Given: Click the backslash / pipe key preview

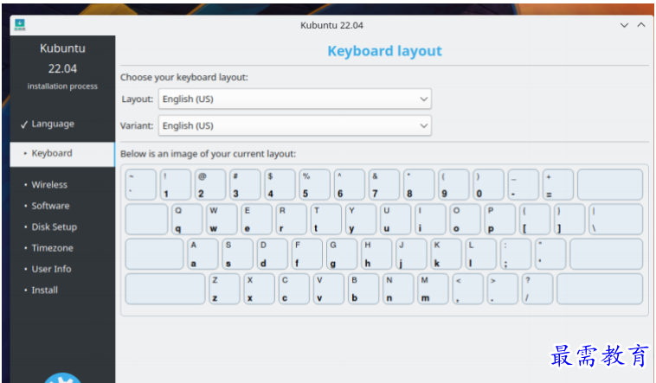Looking at the screenshot, I should [x=615, y=219].
